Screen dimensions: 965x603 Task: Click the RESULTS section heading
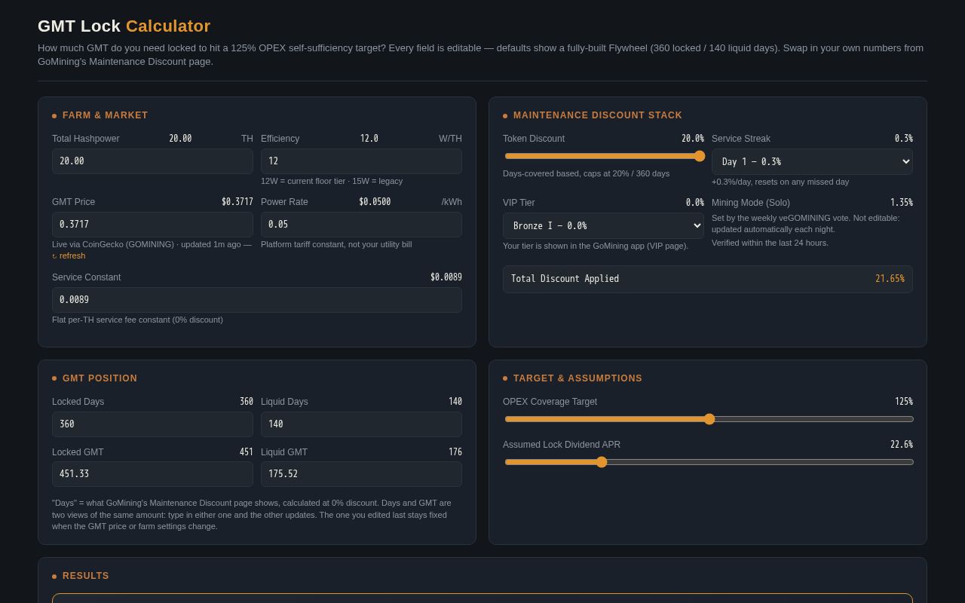point(86,576)
